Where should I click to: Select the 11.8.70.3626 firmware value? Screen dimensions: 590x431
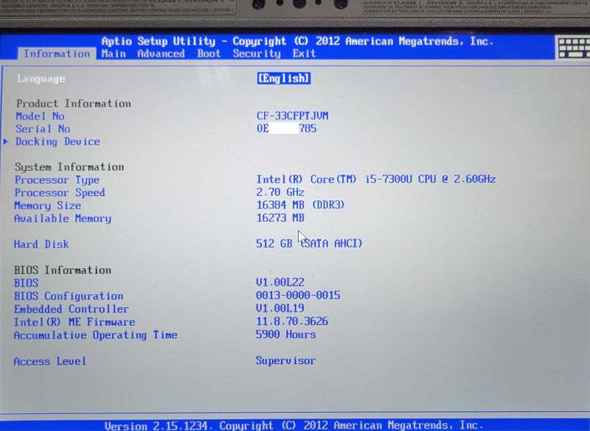(292, 321)
